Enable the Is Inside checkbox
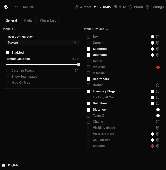Image resolution: width=166 pixels, height=170 pixels. [88, 73]
